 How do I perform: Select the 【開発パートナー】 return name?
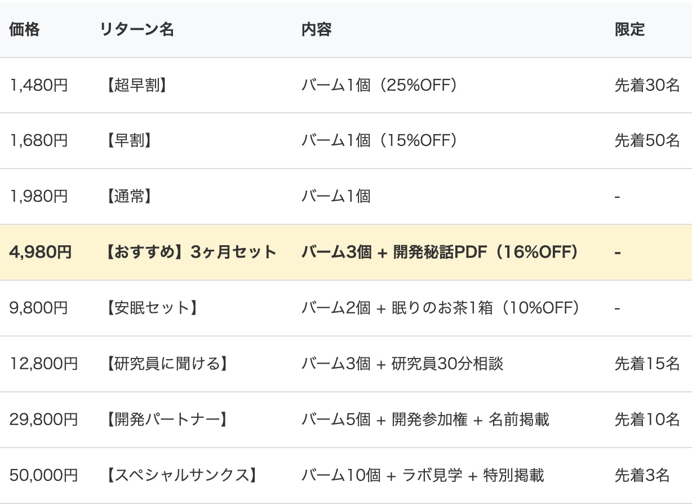pos(167,419)
